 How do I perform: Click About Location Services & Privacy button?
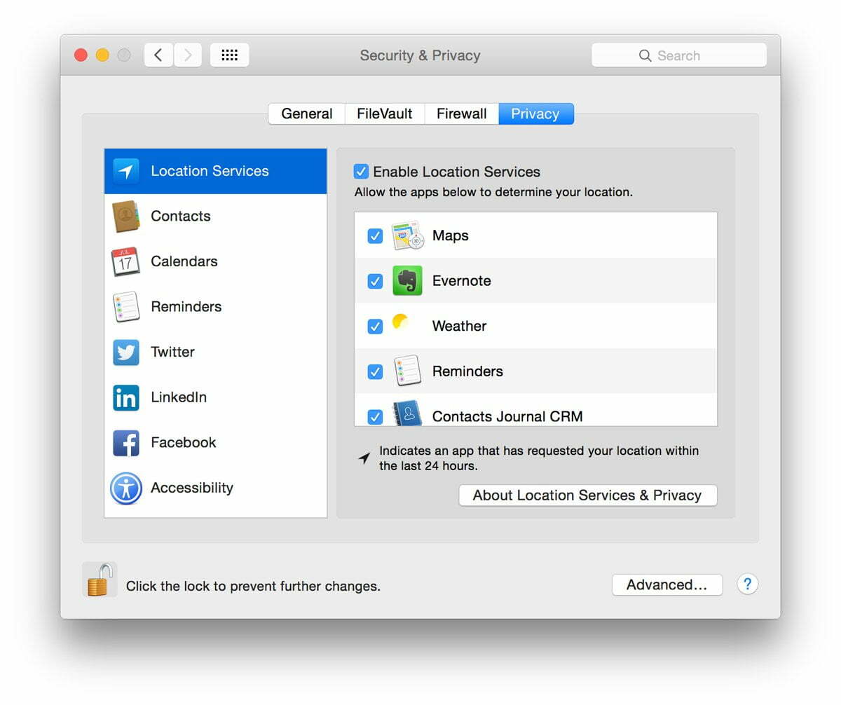pyautogui.click(x=587, y=495)
